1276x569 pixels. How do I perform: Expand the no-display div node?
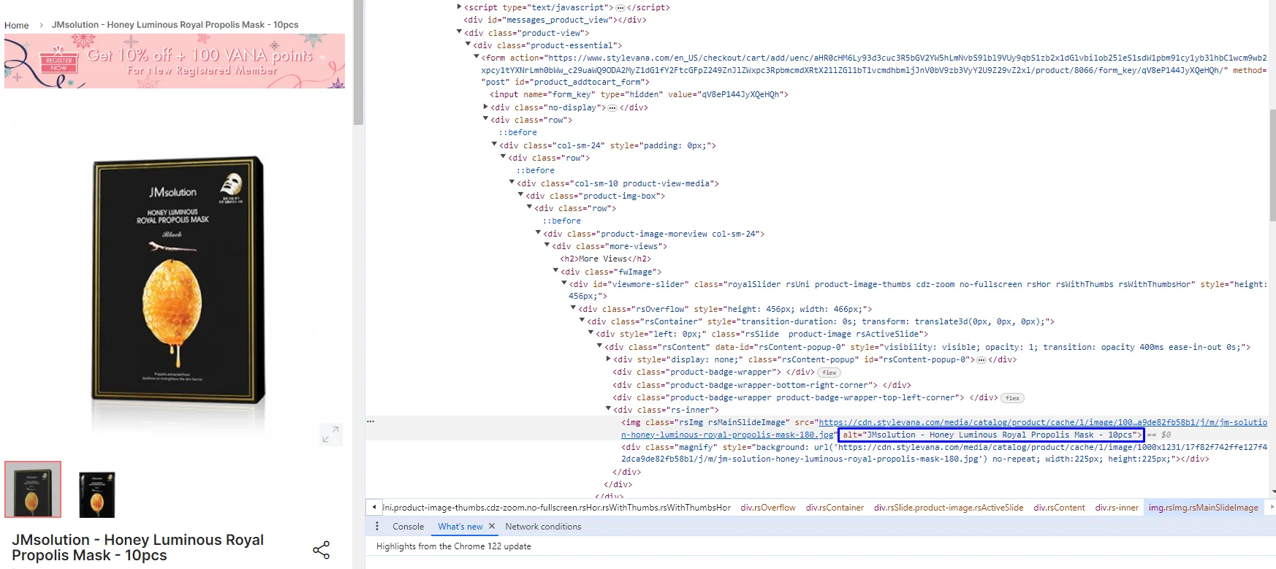(x=485, y=107)
